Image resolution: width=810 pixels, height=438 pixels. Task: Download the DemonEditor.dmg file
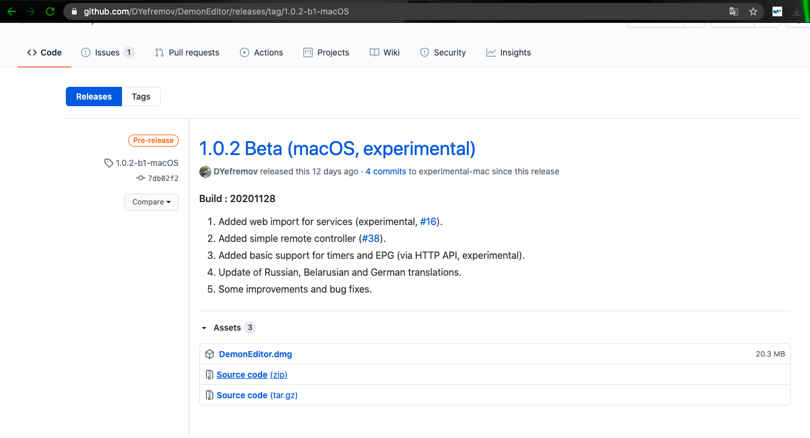coord(256,354)
